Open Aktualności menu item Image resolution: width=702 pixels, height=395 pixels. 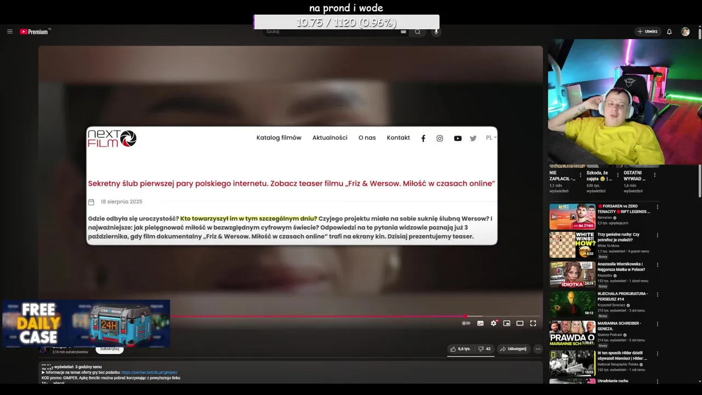tap(330, 138)
